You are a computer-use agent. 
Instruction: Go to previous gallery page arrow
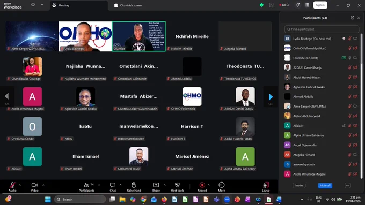(x=7, y=96)
